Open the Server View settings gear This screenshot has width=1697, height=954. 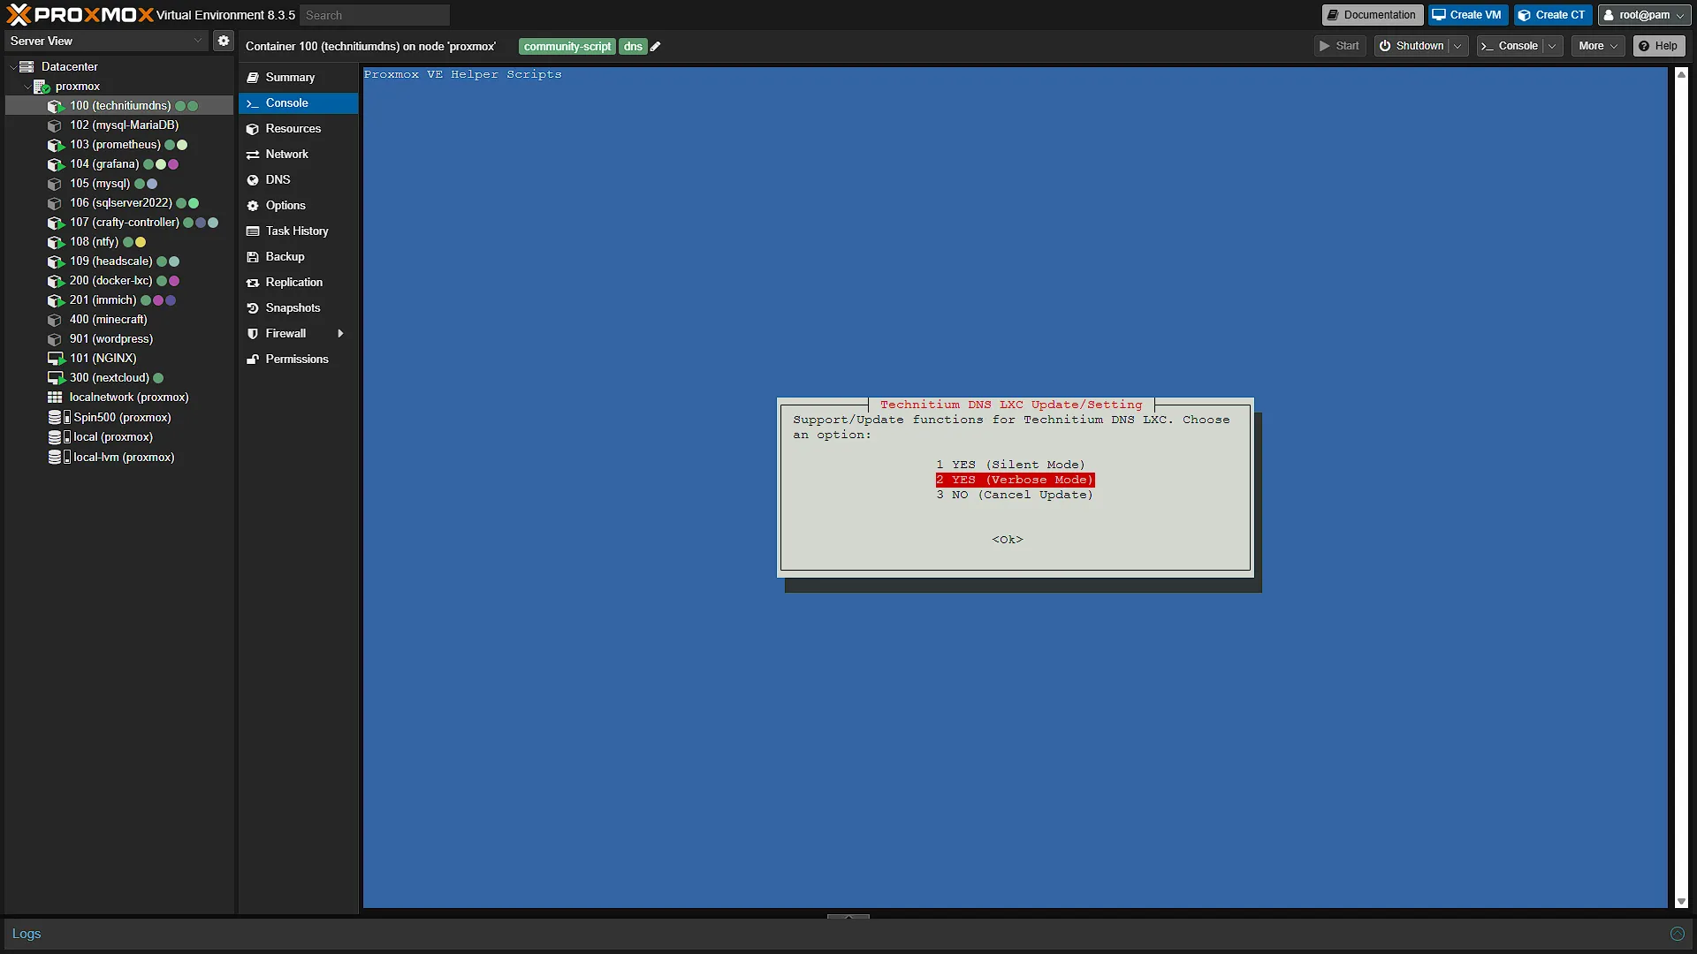[x=224, y=41]
